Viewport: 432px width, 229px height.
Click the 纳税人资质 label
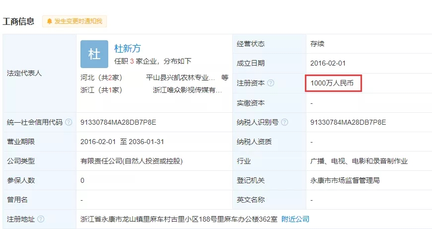click(x=254, y=142)
